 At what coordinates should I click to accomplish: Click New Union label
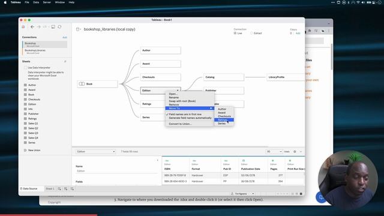click(34, 150)
